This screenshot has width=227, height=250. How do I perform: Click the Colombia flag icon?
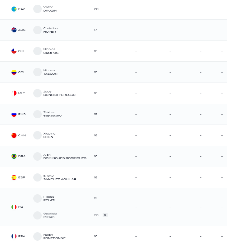pyautogui.click(x=14, y=72)
